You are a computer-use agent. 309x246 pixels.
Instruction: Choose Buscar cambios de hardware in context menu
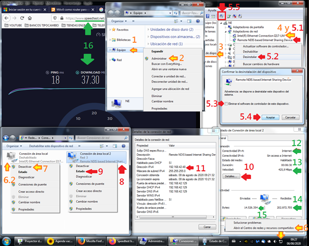tap(261, 64)
